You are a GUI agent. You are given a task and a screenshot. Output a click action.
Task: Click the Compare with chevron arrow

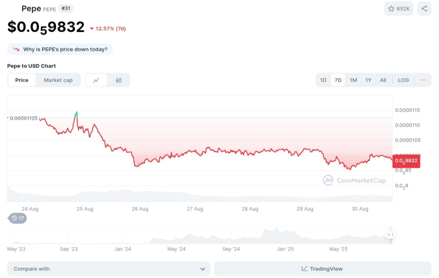pyautogui.click(x=203, y=269)
